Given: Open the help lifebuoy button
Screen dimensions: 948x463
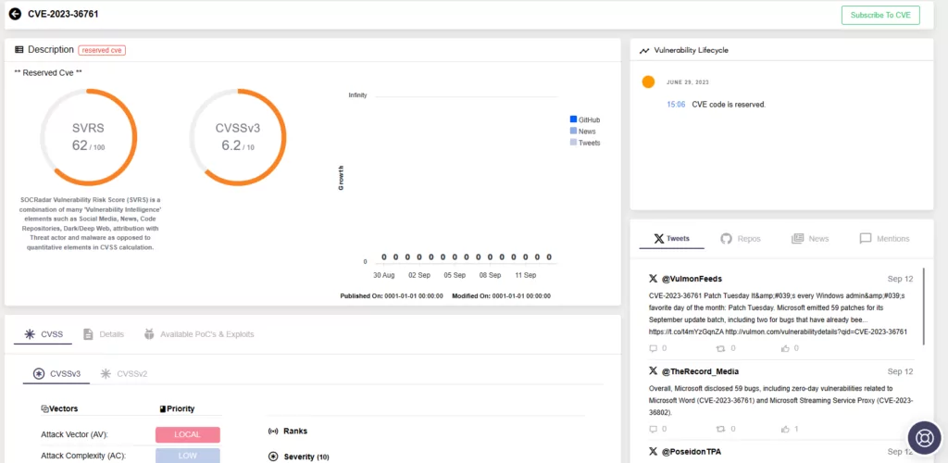Looking at the screenshot, I should pyautogui.click(x=925, y=437).
